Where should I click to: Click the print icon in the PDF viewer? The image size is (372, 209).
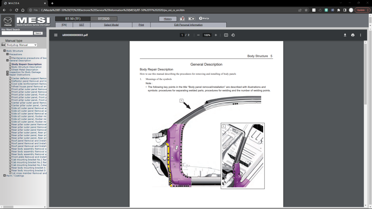[x=352, y=35]
